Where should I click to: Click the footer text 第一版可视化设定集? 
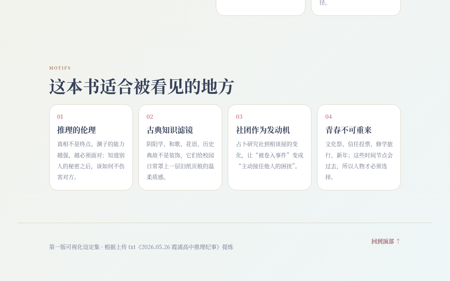tap(141, 247)
